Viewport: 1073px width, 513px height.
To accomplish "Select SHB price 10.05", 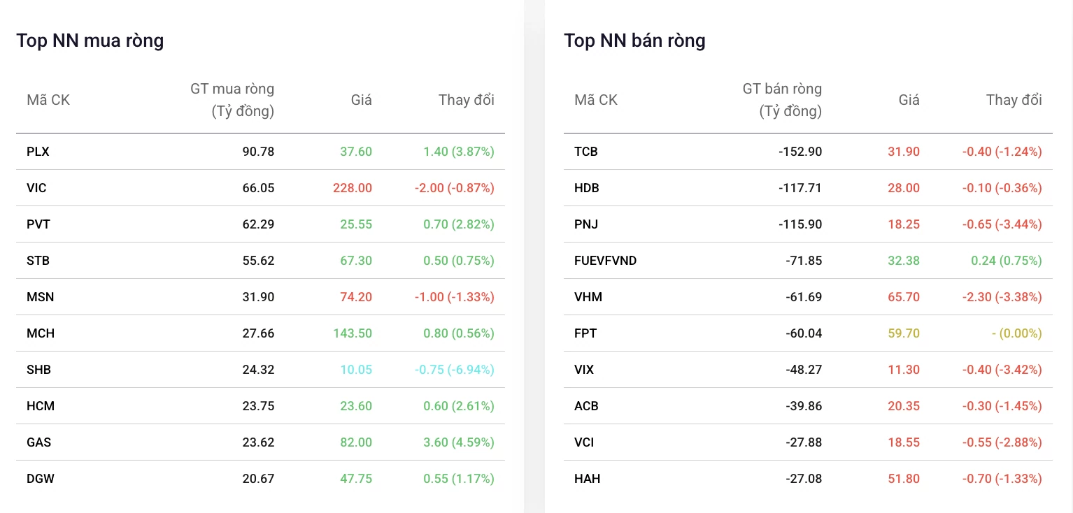I will 356,370.
